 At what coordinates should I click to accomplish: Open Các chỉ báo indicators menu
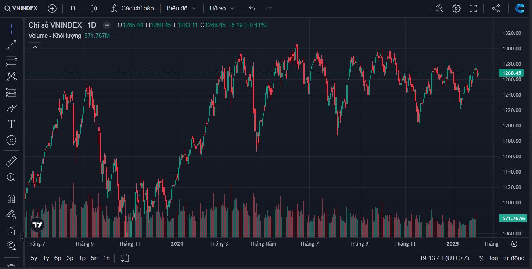(133, 8)
